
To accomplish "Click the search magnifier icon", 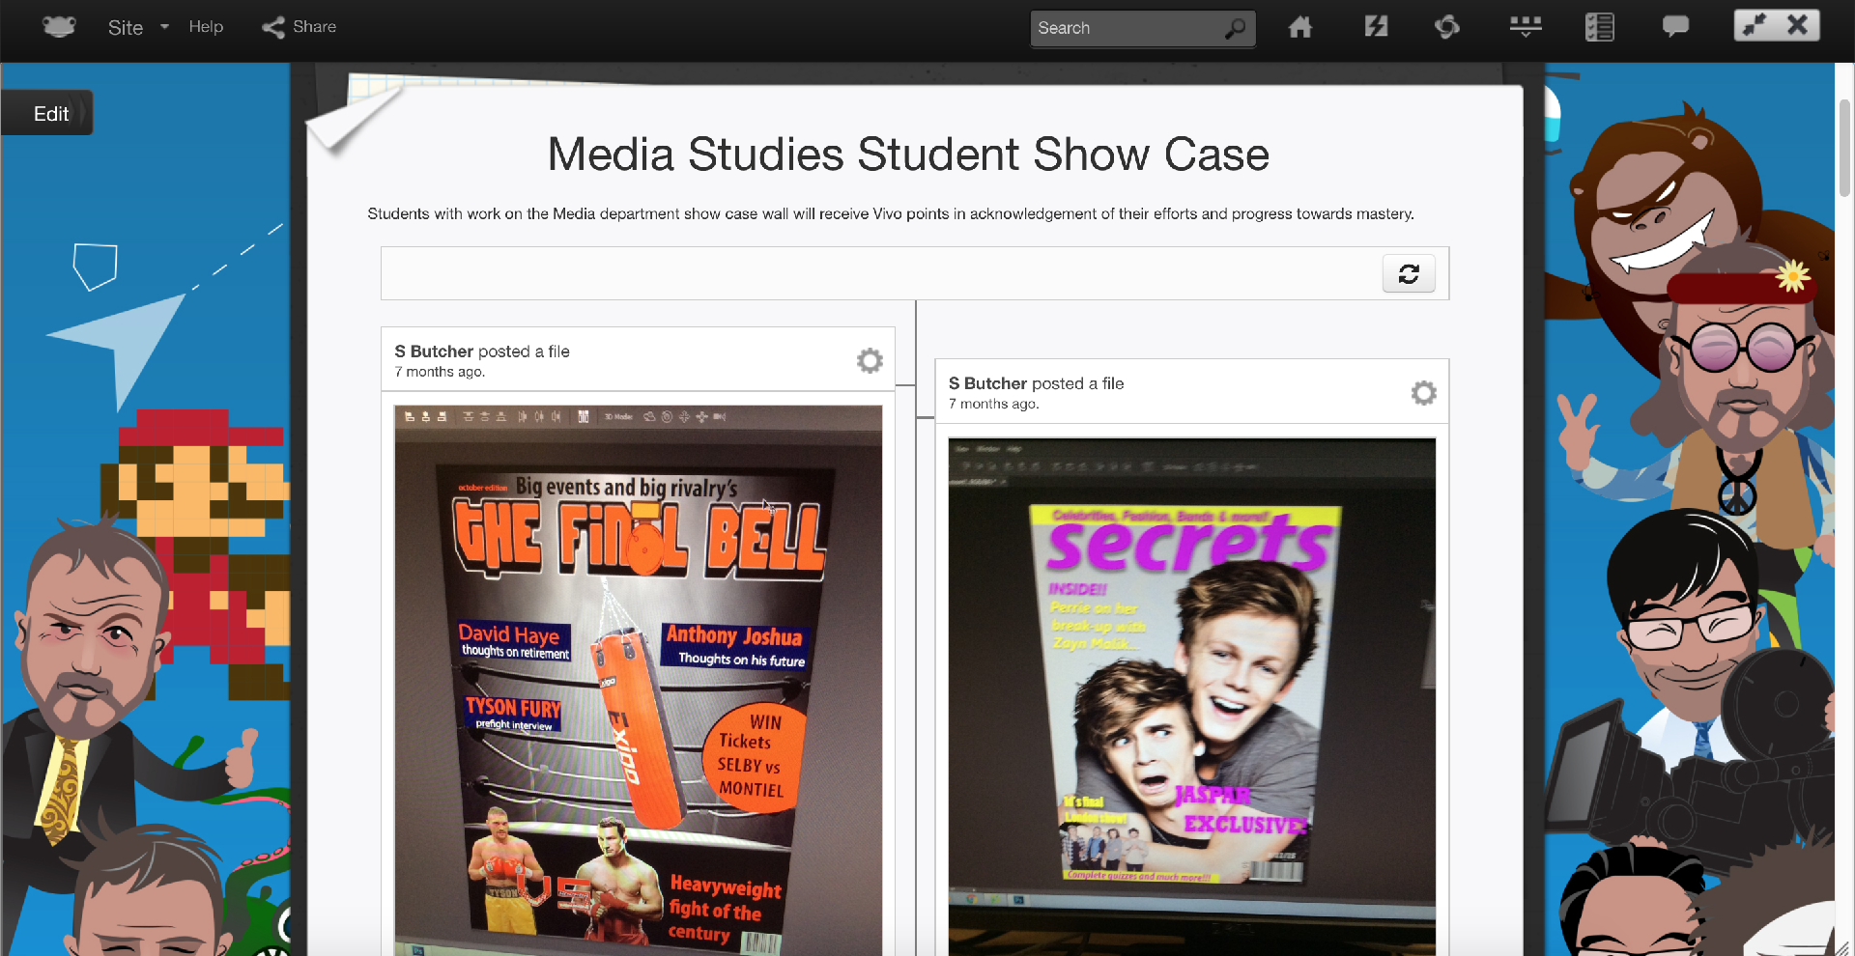I will click(x=1236, y=28).
